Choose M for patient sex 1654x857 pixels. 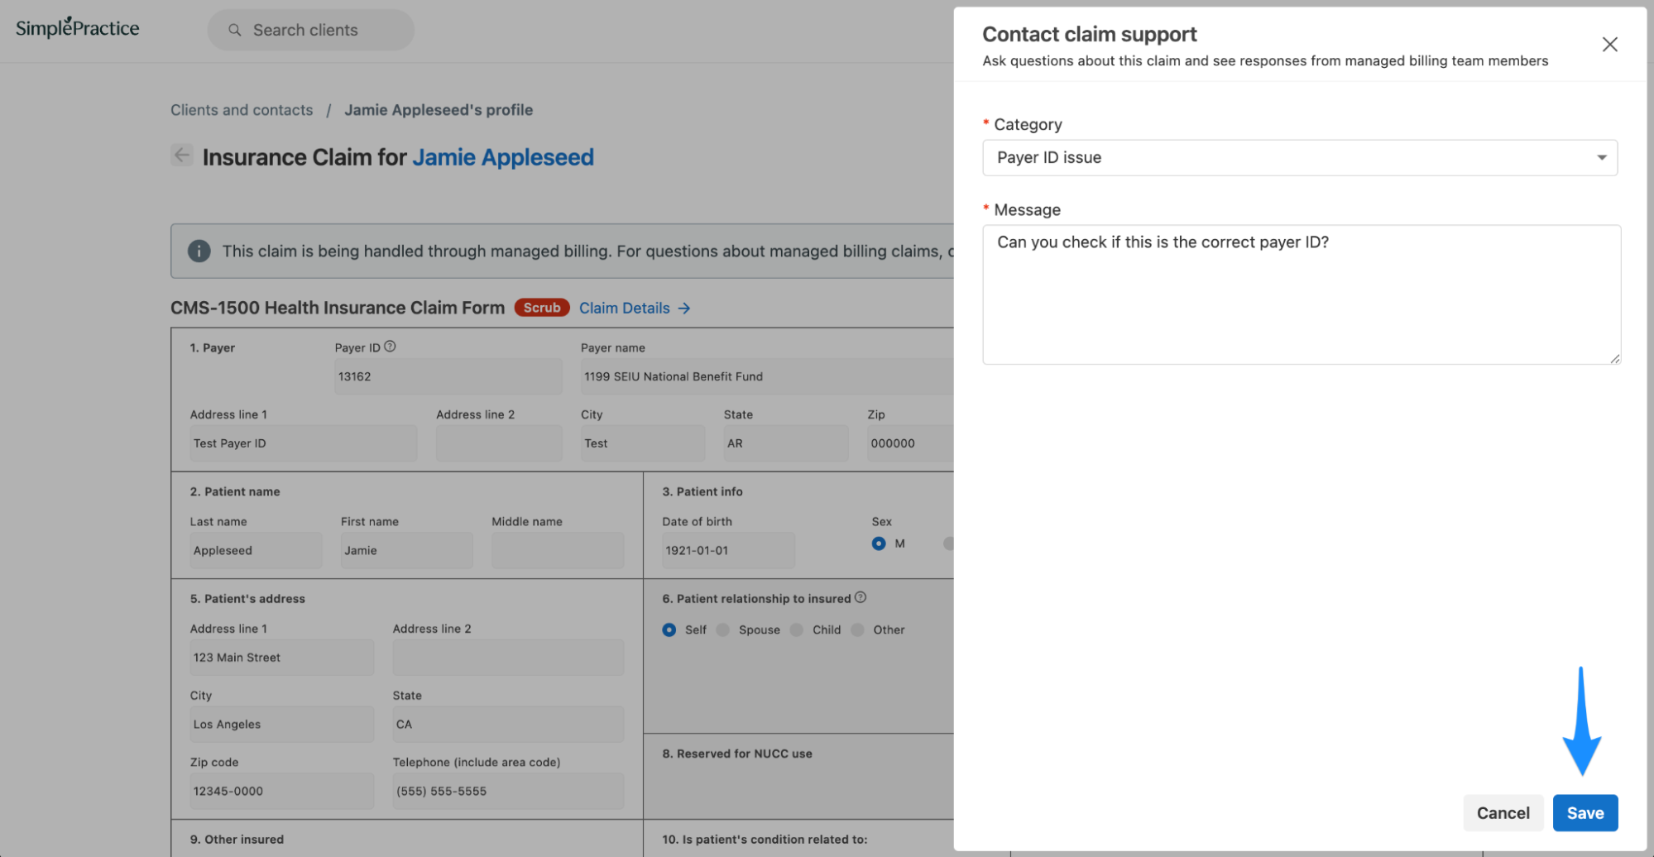(878, 543)
